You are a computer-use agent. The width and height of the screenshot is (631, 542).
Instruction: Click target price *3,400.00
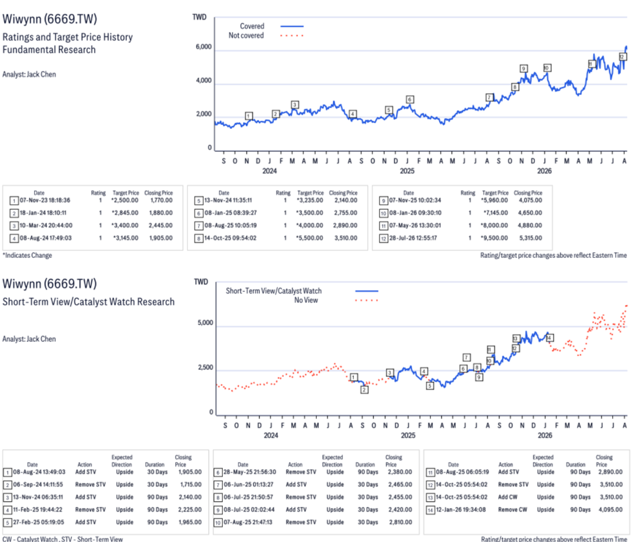click(125, 225)
